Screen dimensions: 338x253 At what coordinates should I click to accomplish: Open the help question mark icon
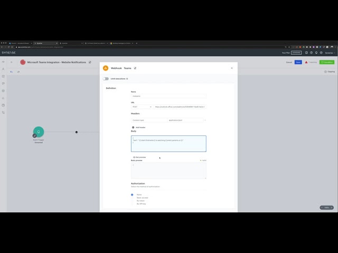311,53
